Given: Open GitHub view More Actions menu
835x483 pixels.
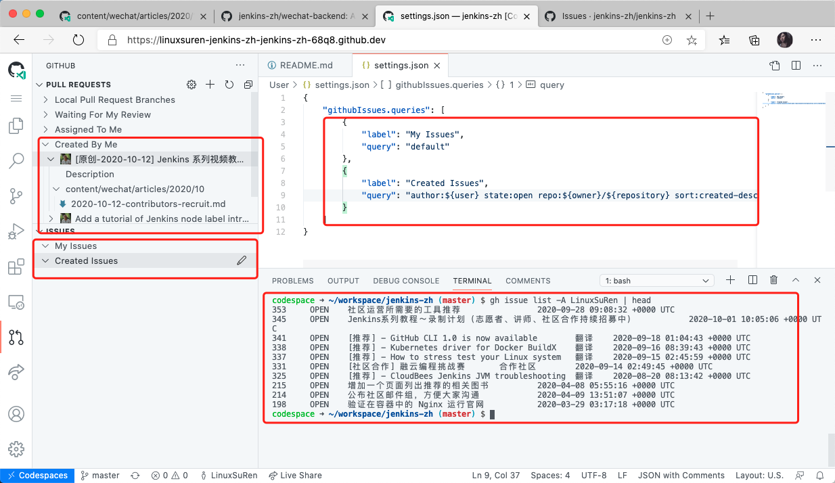Looking at the screenshot, I should pos(240,66).
